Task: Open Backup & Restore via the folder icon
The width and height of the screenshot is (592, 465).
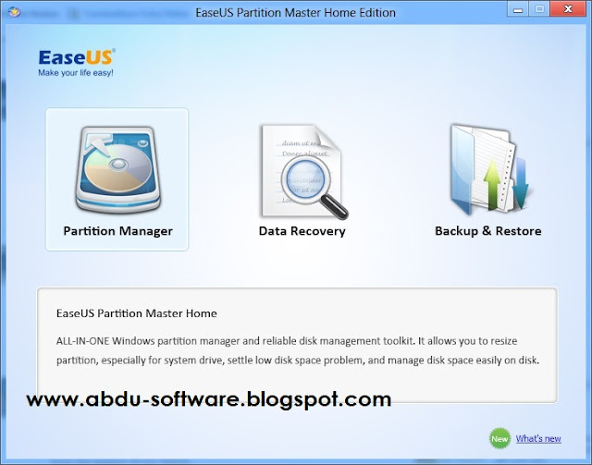Action: [x=489, y=169]
